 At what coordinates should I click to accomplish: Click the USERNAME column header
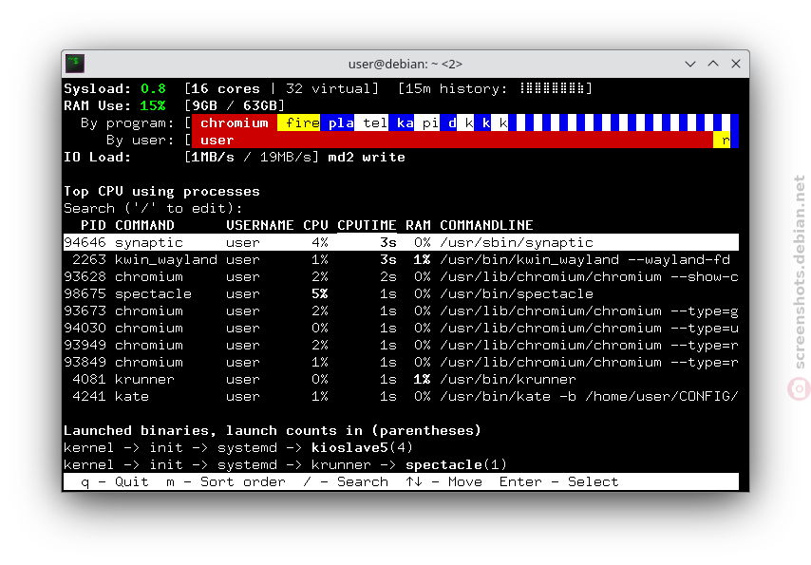coord(260,225)
